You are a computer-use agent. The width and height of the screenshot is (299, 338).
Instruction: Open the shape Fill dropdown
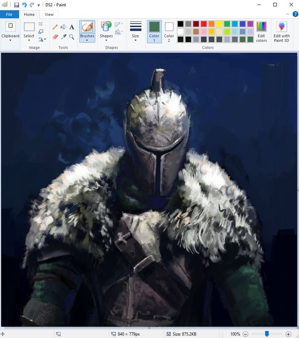pos(119,32)
